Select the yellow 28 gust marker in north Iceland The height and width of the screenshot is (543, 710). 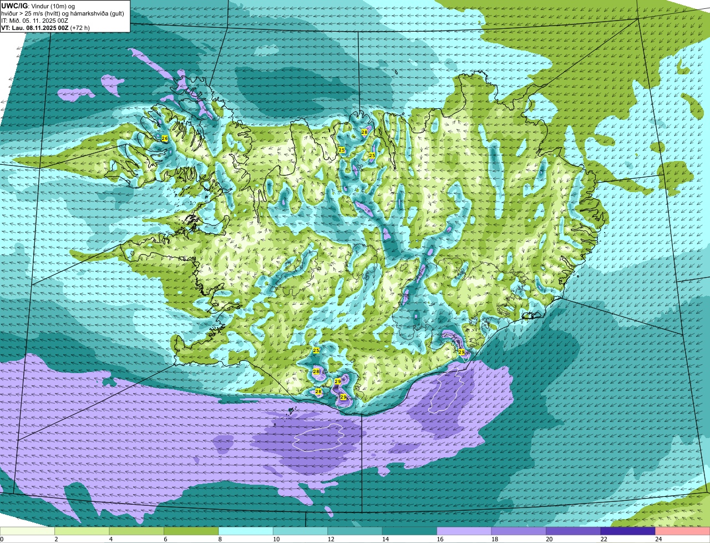pos(364,132)
